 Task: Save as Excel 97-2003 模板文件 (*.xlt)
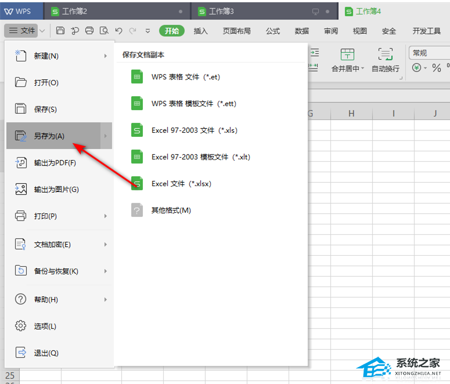[x=212, y=157]
